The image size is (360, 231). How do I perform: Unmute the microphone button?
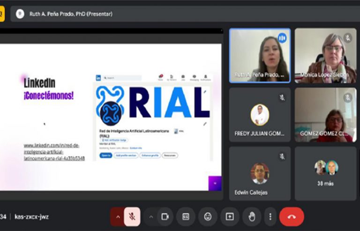click(x=133, y=217)
